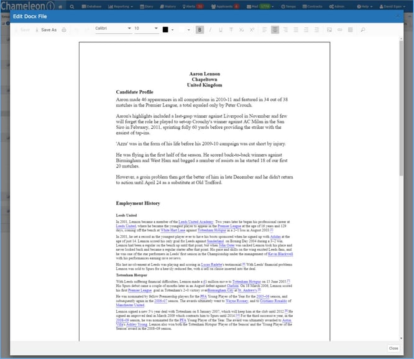
Task: Open Alerts in navigation bar
Action: [193, 7]
